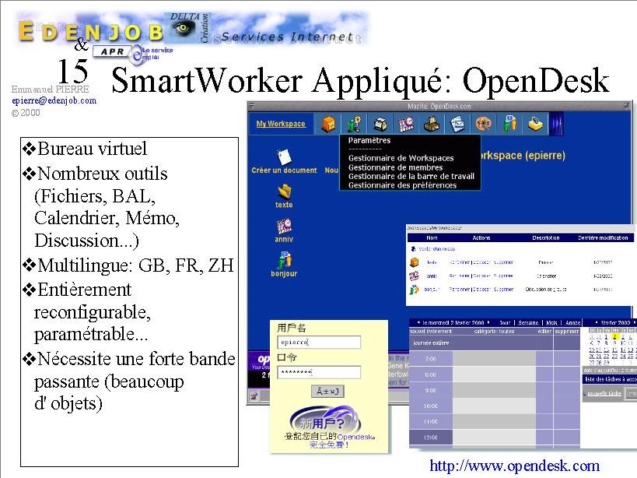Click the green member settings toolbar icon

pos(354,124)
